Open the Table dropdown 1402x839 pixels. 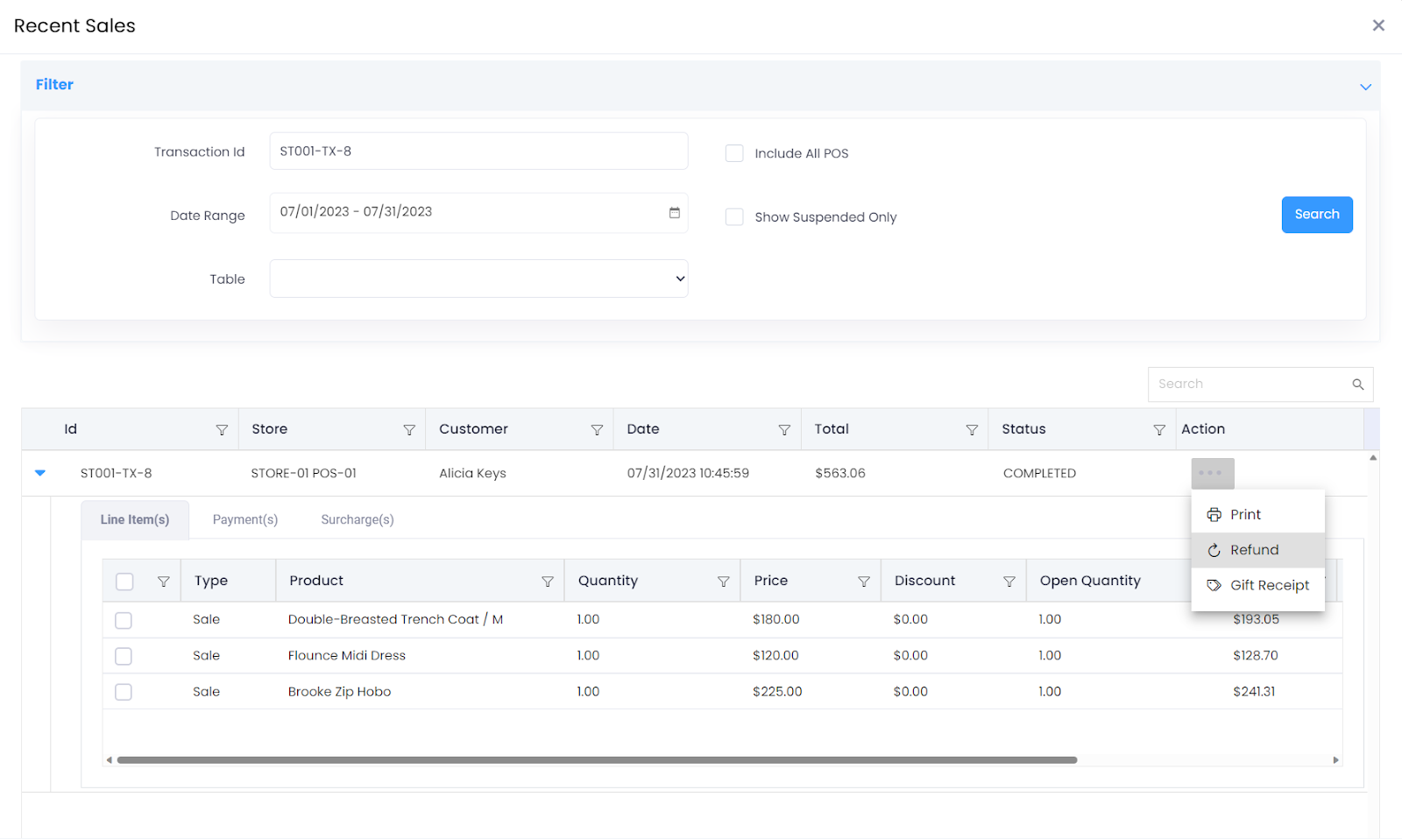478,278
